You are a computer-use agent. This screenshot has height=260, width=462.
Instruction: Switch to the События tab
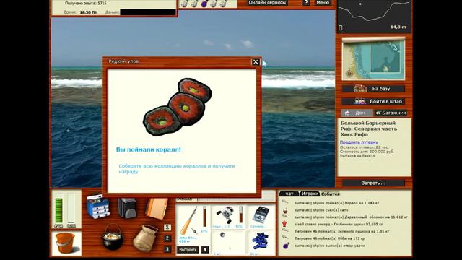(x=331, y=194)
